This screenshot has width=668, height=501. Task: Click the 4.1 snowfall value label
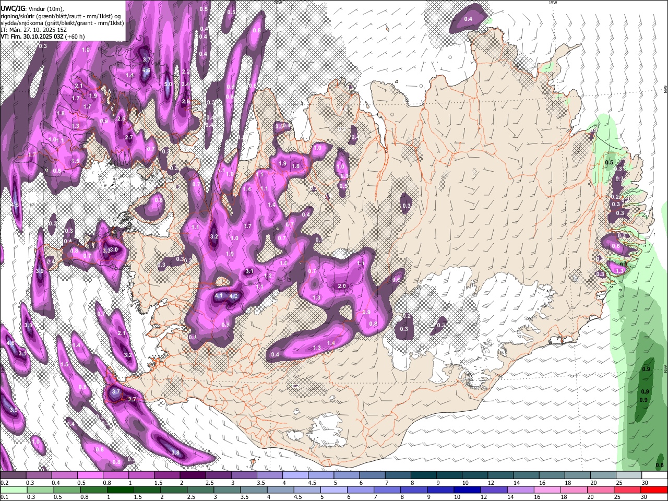point(219,296)
